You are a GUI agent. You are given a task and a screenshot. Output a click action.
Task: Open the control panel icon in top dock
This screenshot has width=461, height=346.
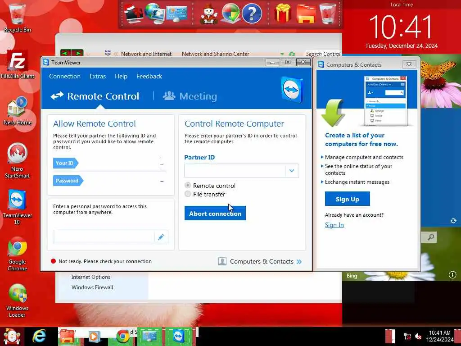[x=176, y=14]
